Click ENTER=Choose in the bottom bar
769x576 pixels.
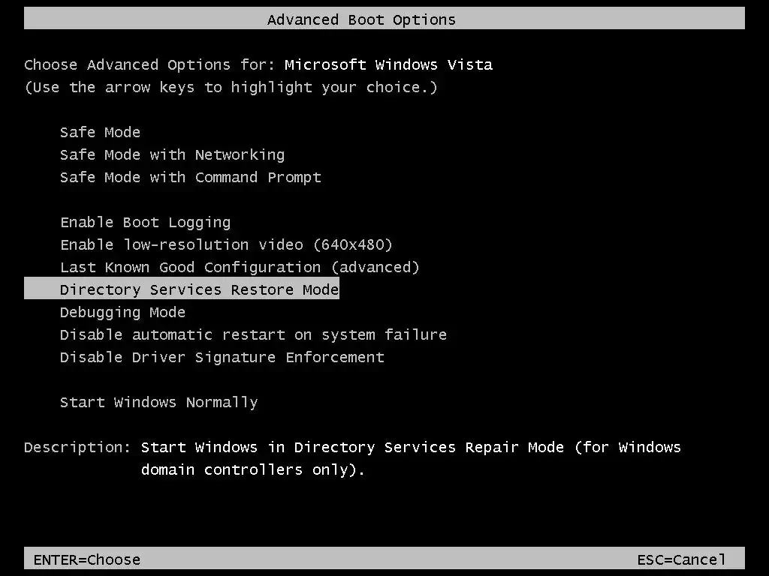(x=86, y=559)
